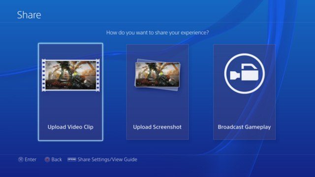Click the left film perforation strip
315x177 pixels.
coord(44,75)
